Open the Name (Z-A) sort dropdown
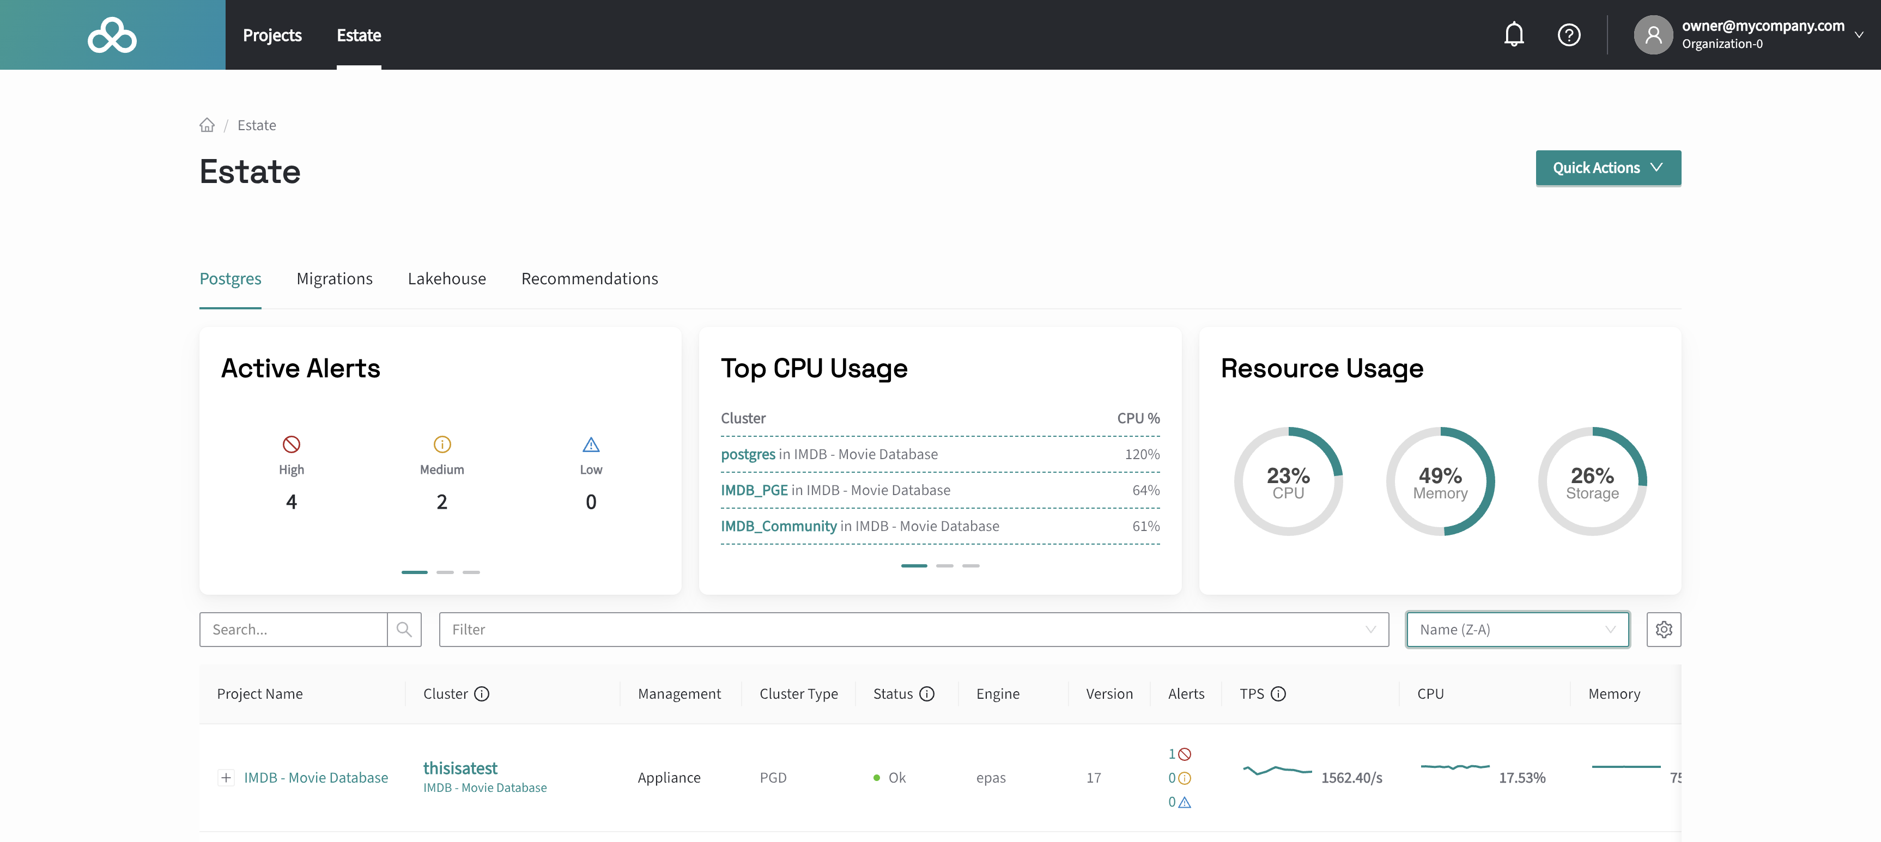This screenshot has height=842, width=1881. click(1516, 629)
